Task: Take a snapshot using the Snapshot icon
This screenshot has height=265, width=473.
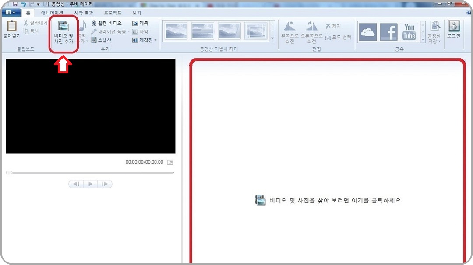Action: (x=94, y=40)
